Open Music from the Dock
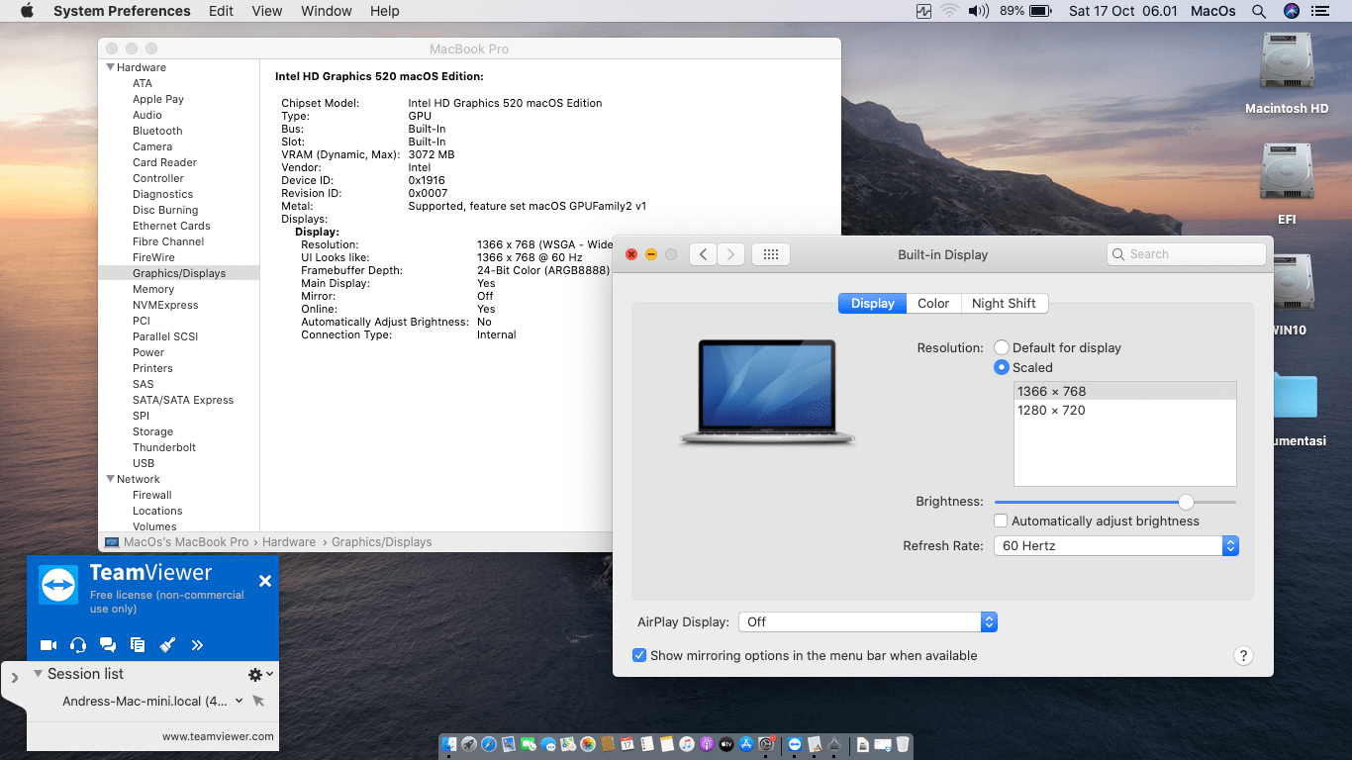Viewport: 1352px width, 760px height. pos(687,744)
